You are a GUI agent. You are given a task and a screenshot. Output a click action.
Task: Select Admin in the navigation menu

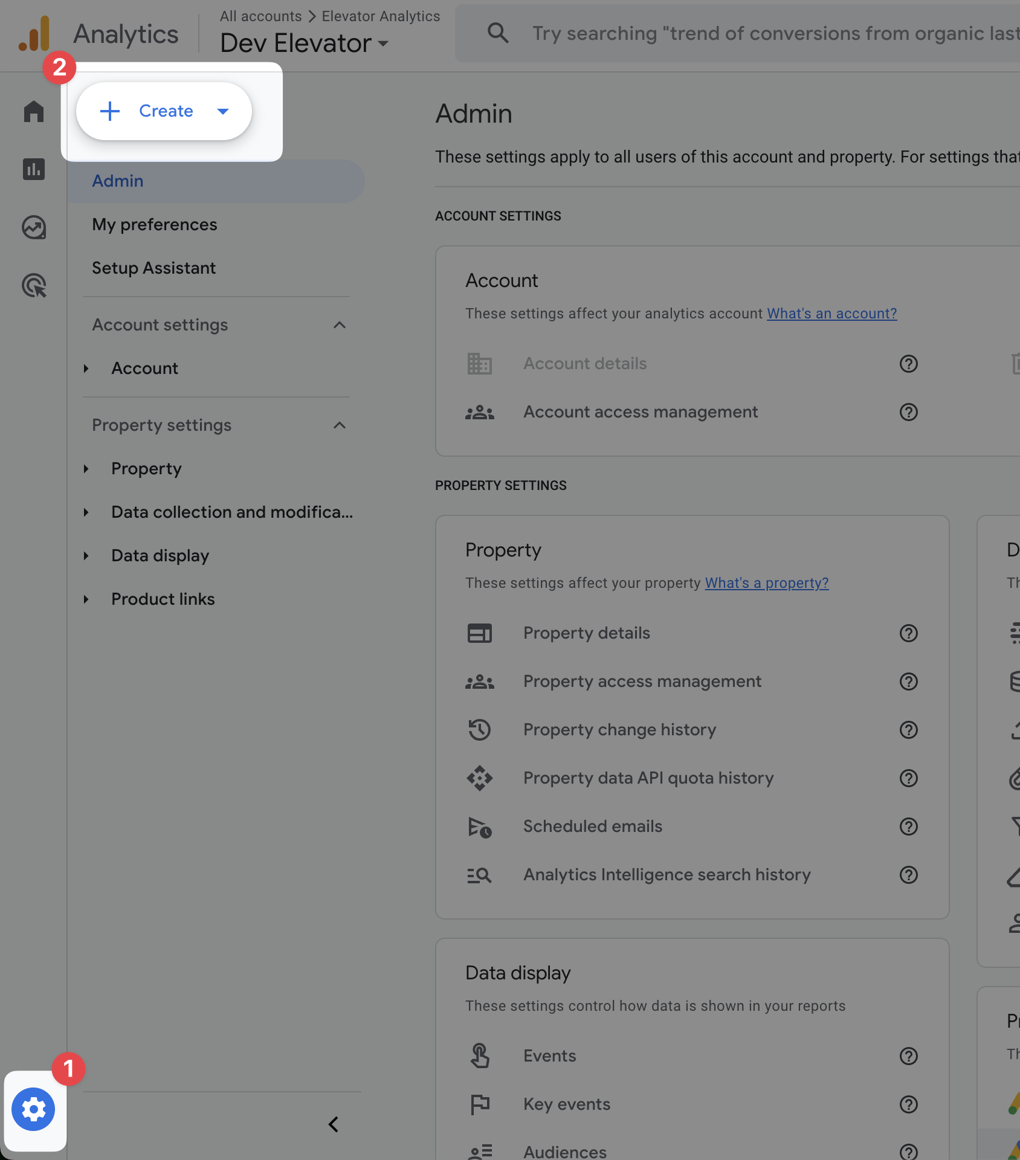[216, 181]
